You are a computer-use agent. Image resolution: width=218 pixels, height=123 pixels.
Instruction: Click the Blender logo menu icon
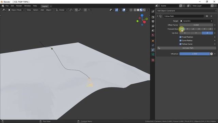pos(3,6)
